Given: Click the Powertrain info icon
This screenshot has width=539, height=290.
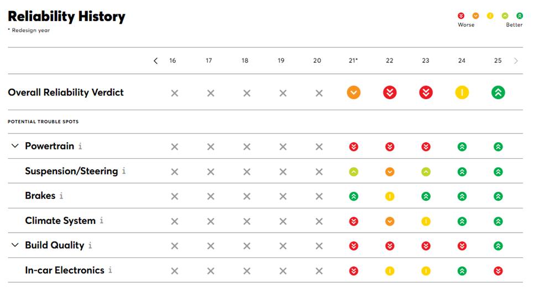Looking at the screenshot, I should click(x=80, y=147).
